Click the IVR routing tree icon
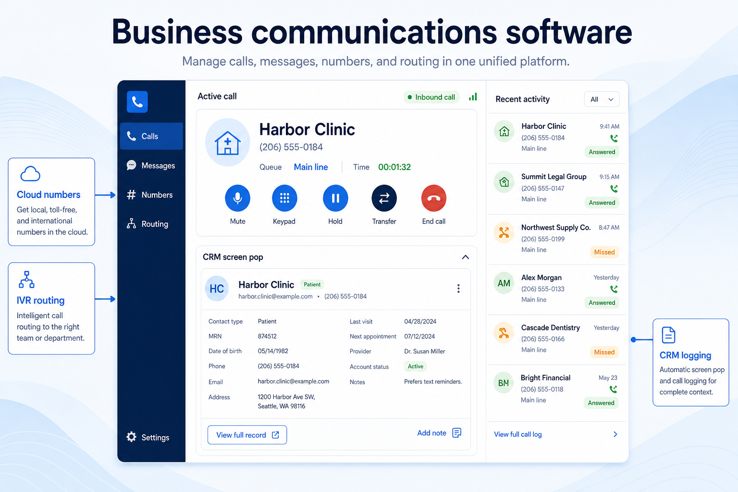 26,279
